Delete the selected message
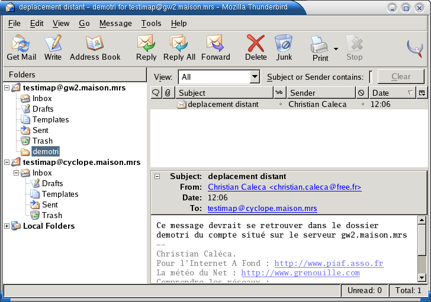 [256, 47]
